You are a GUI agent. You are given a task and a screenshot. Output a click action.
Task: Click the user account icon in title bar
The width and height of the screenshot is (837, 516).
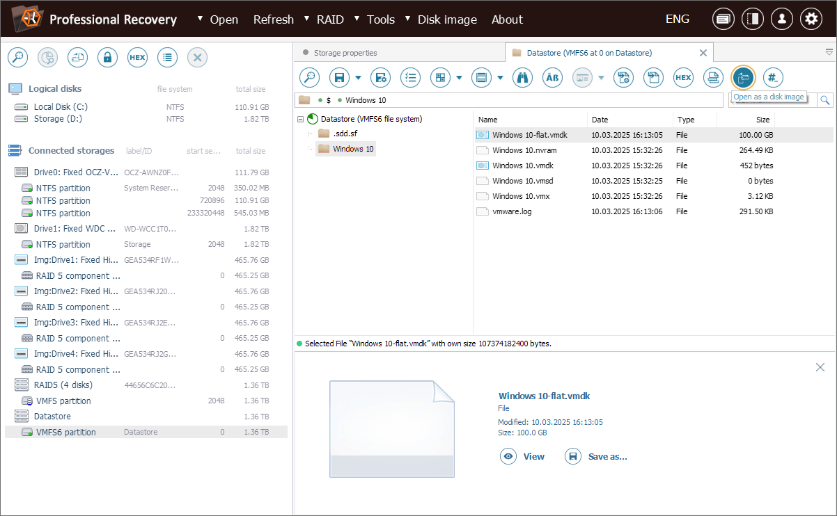pyautogui.click(x=782, y=19)
